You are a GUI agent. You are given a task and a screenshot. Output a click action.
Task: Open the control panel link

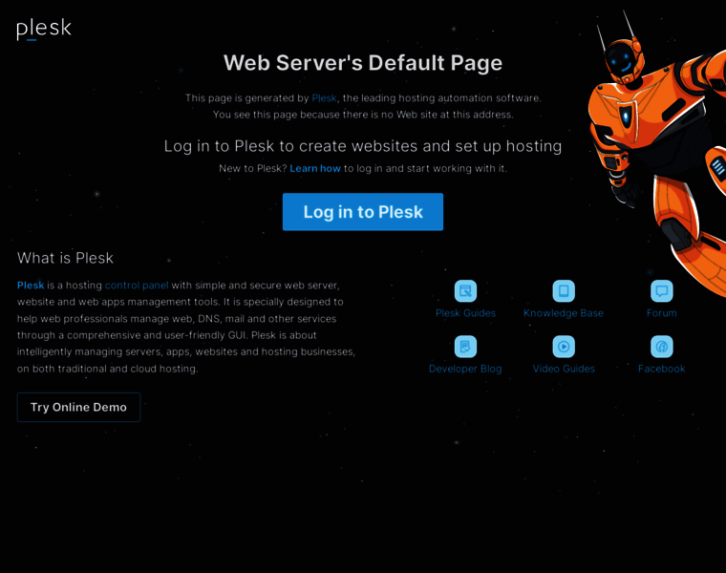point(137,285)
